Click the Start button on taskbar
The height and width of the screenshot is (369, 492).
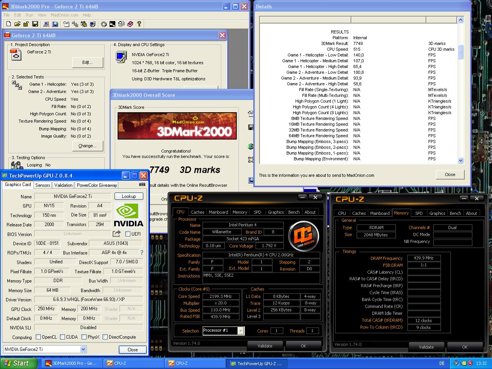[18, 363]
